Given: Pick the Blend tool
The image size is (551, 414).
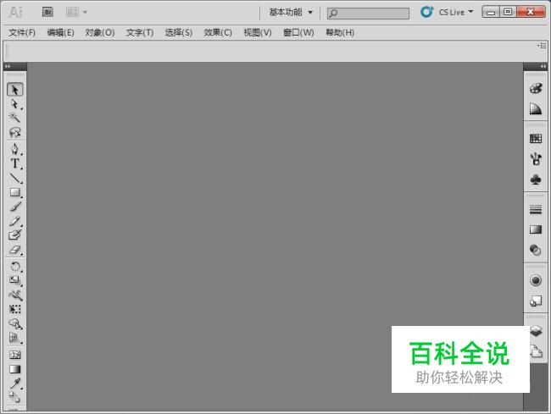Looking at the screenshot, I should [14, 398].
